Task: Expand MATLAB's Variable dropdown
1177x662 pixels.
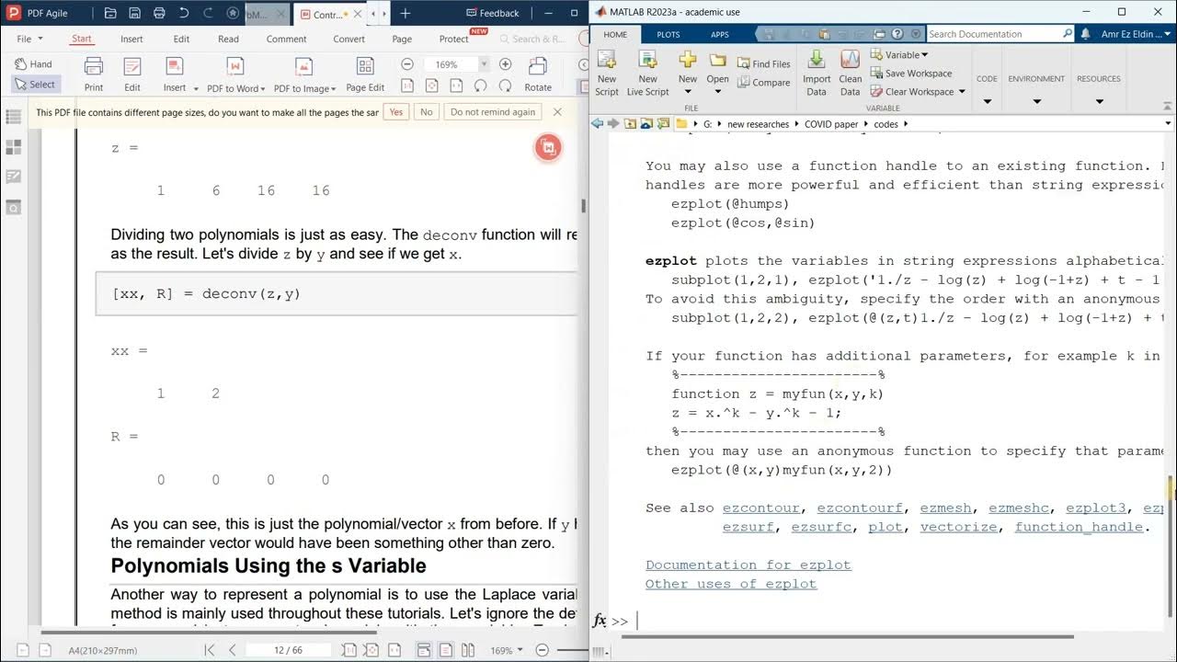Action: point(924,55)
